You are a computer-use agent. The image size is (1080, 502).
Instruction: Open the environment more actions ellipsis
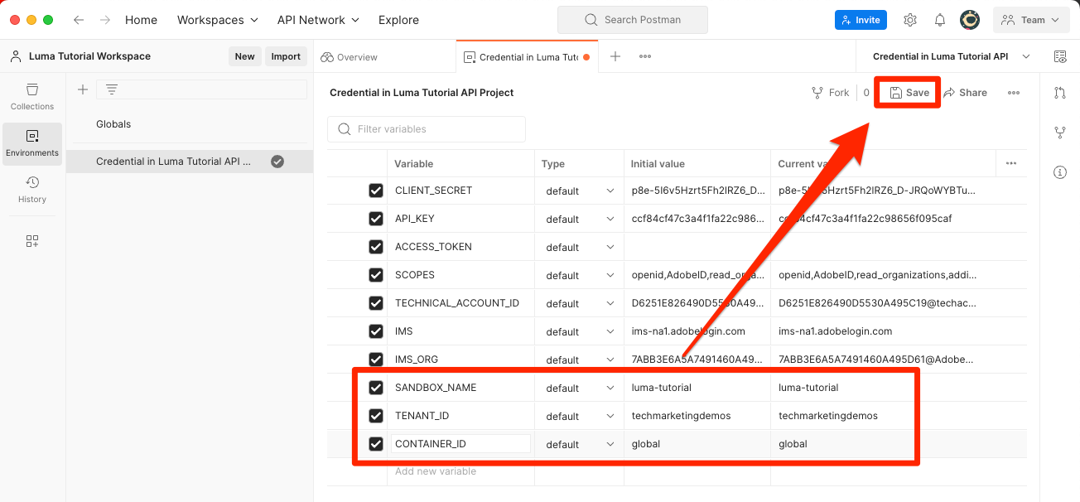[x=1014, y=93]
